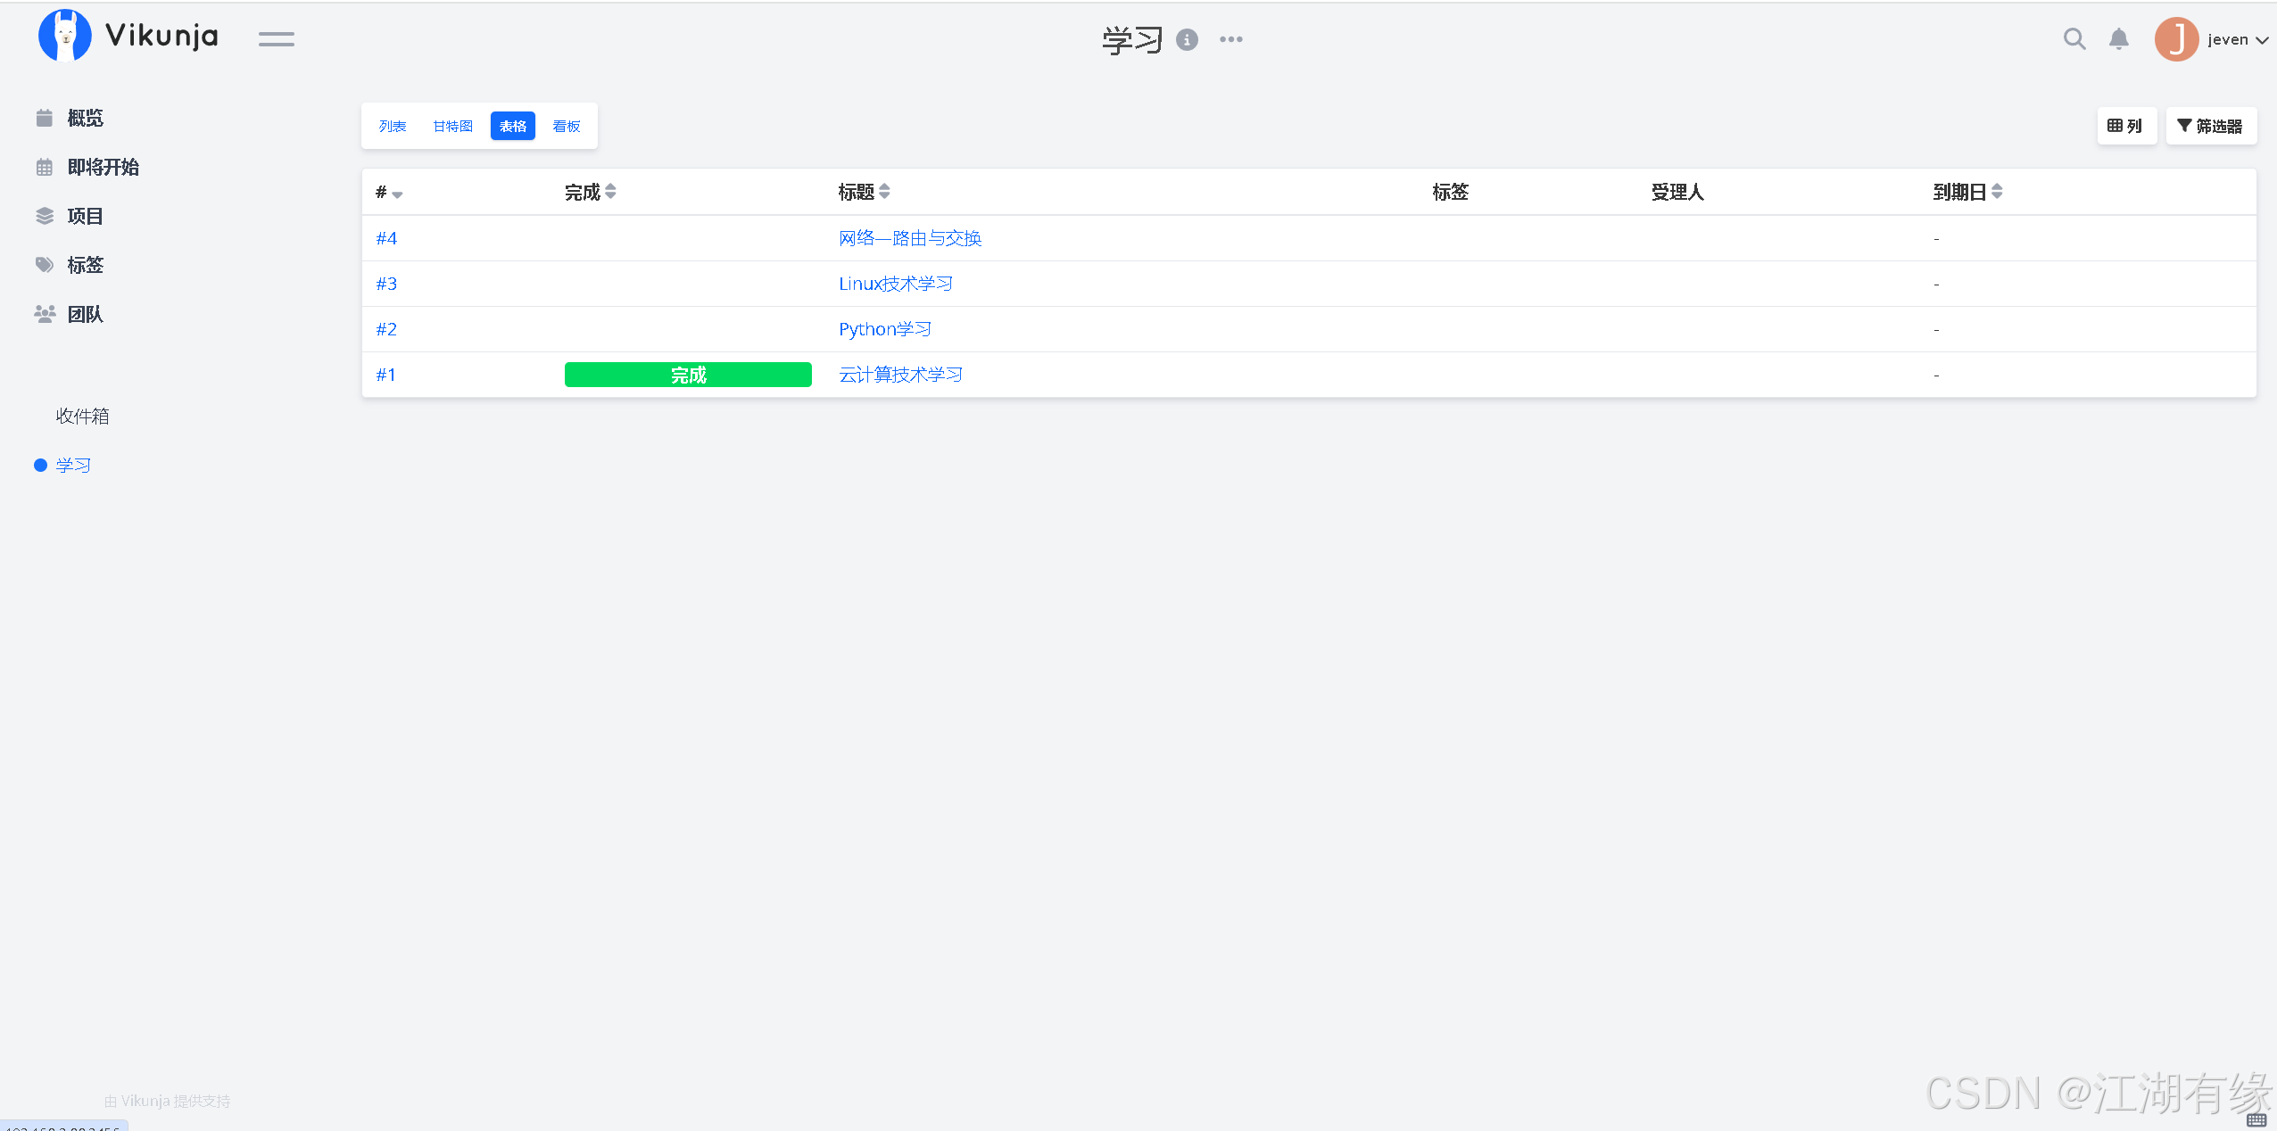The width and height of the screenshot is (2277, 1131).
Task: Open 概览 overview in sidebar
Action: pyautogui.click(x=85, y=118)
